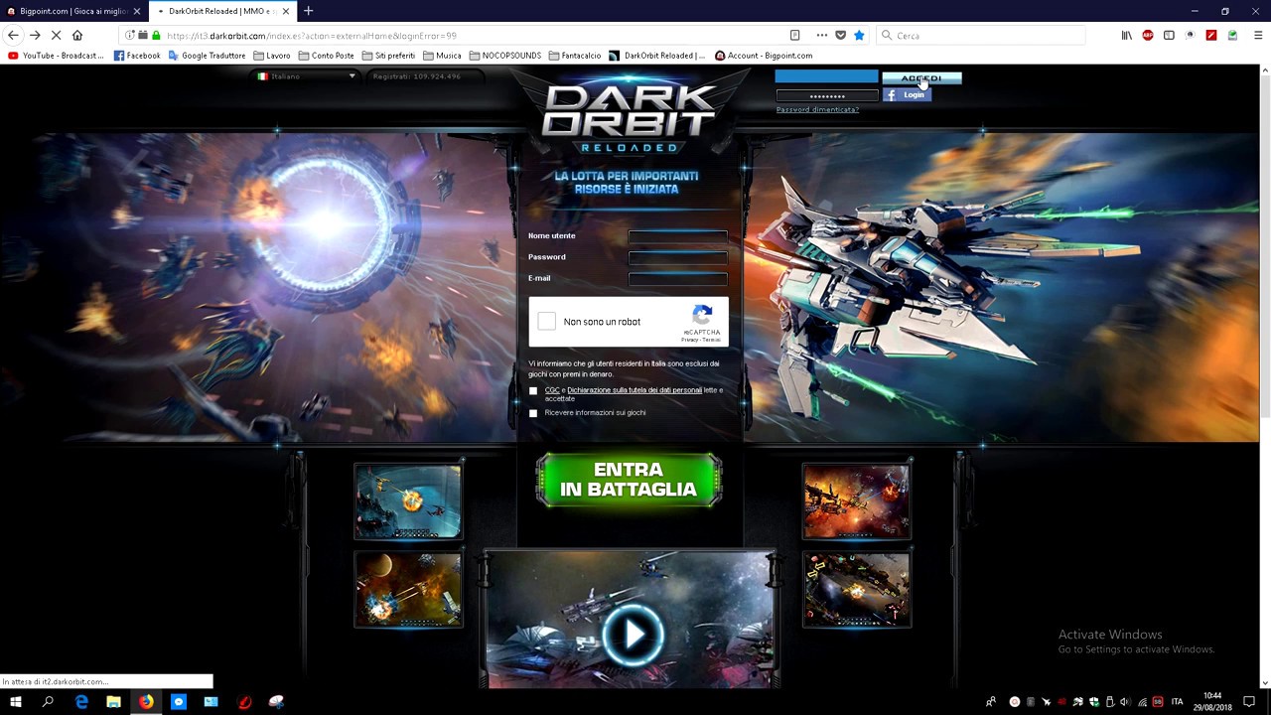
Task: Stop the page from loading
Action: [56, 35]
